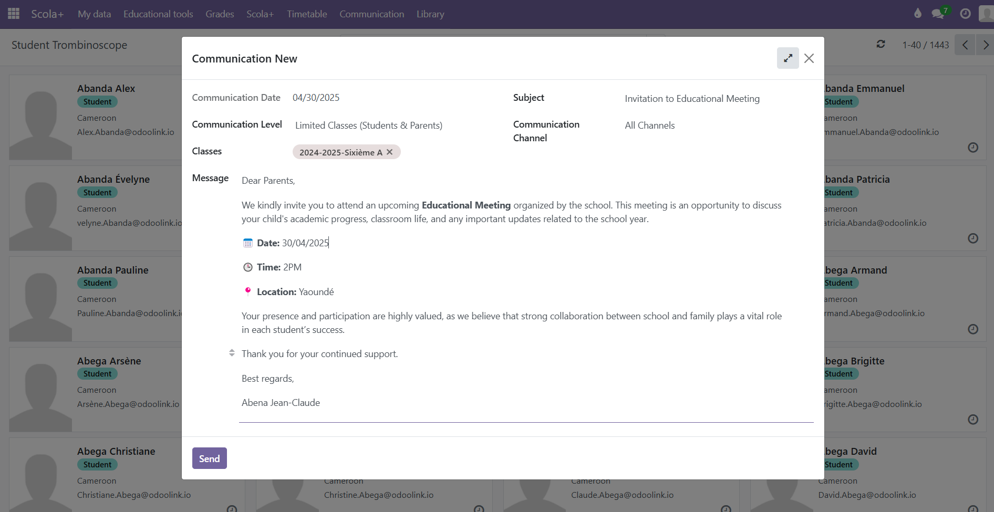
Task: Open activity clock on Abanda Emmanuel card
Action: pos(973,148)
